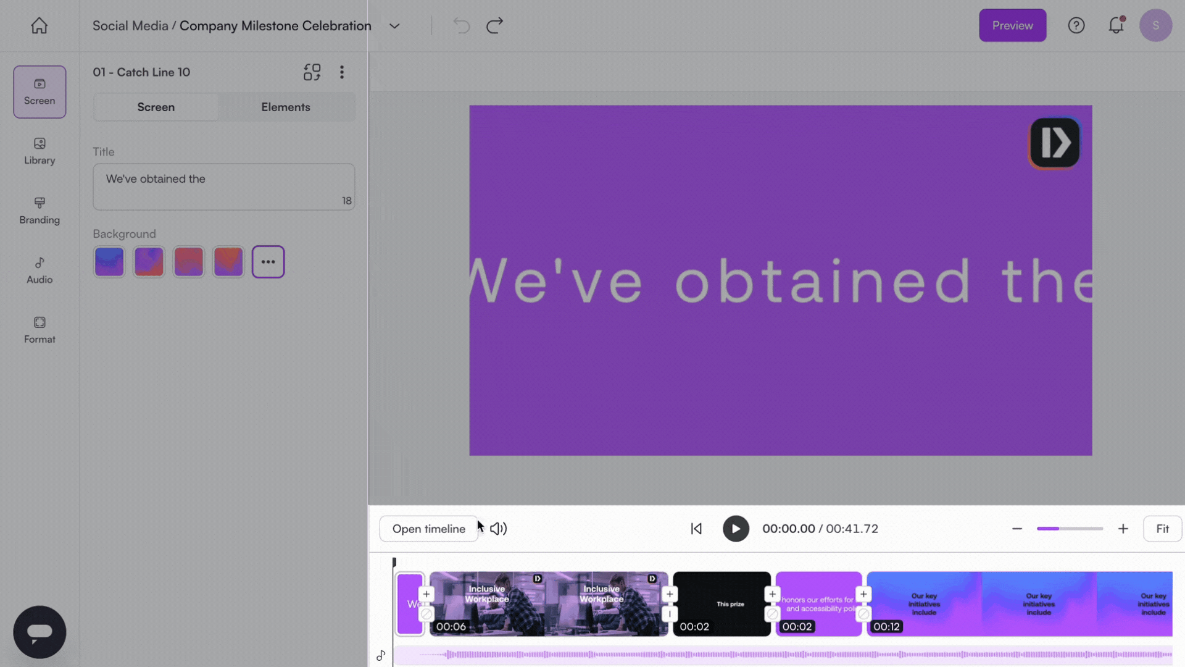Switch to the Elements tab
1185x667 pixels.
(285, 107)
